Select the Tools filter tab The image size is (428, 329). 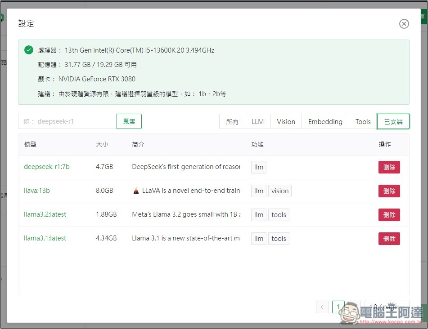(363, 121)
